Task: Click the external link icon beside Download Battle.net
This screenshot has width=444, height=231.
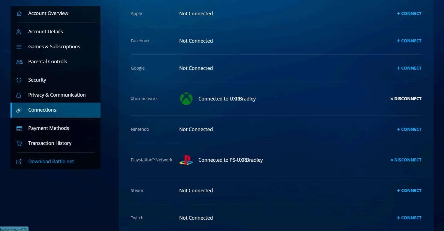Action: 19,162
